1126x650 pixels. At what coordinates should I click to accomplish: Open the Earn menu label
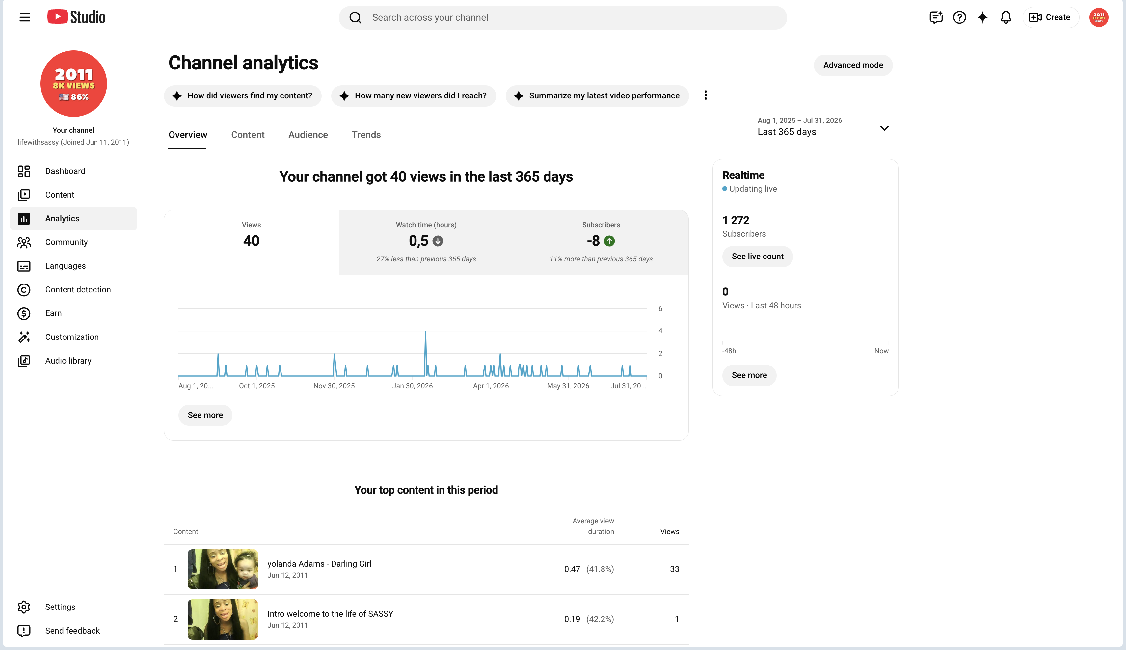[x=54, y=313]
